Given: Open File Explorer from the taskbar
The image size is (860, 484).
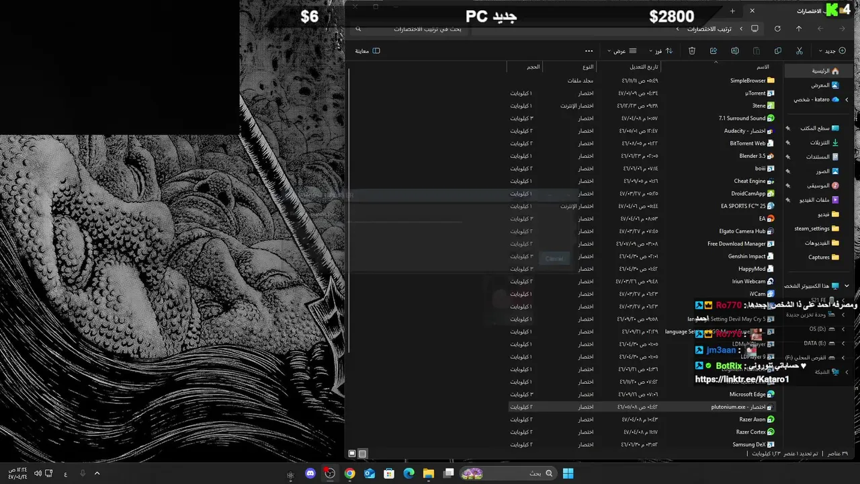Looking at the screenshot, I should coord(429,473).
